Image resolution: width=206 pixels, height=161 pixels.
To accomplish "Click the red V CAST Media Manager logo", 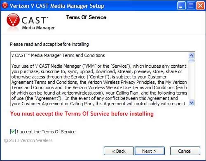I will pos(13,20).
